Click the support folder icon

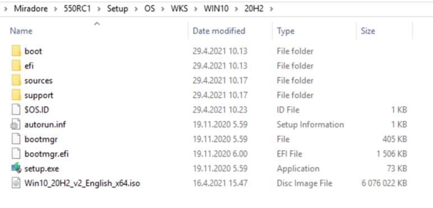coord(16,95)
